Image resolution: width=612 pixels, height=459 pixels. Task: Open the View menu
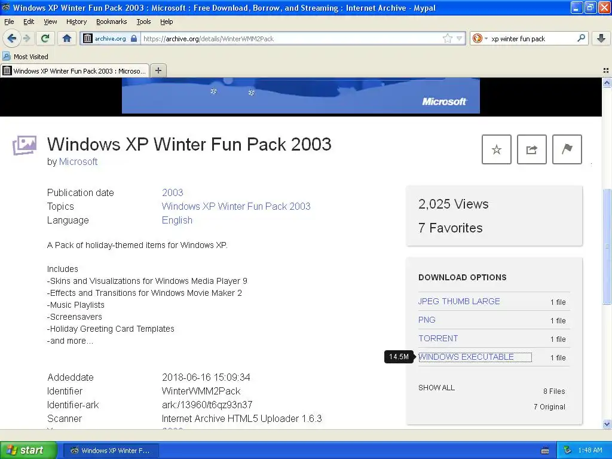coord(50,22)
